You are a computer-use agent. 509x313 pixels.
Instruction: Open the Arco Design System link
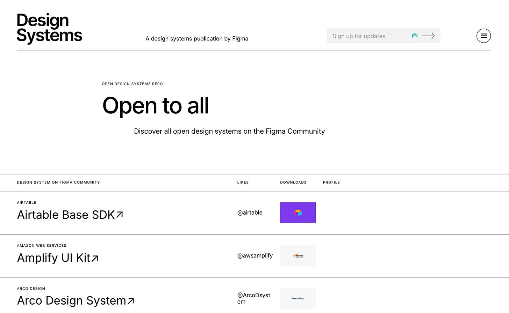click(76, 300)
